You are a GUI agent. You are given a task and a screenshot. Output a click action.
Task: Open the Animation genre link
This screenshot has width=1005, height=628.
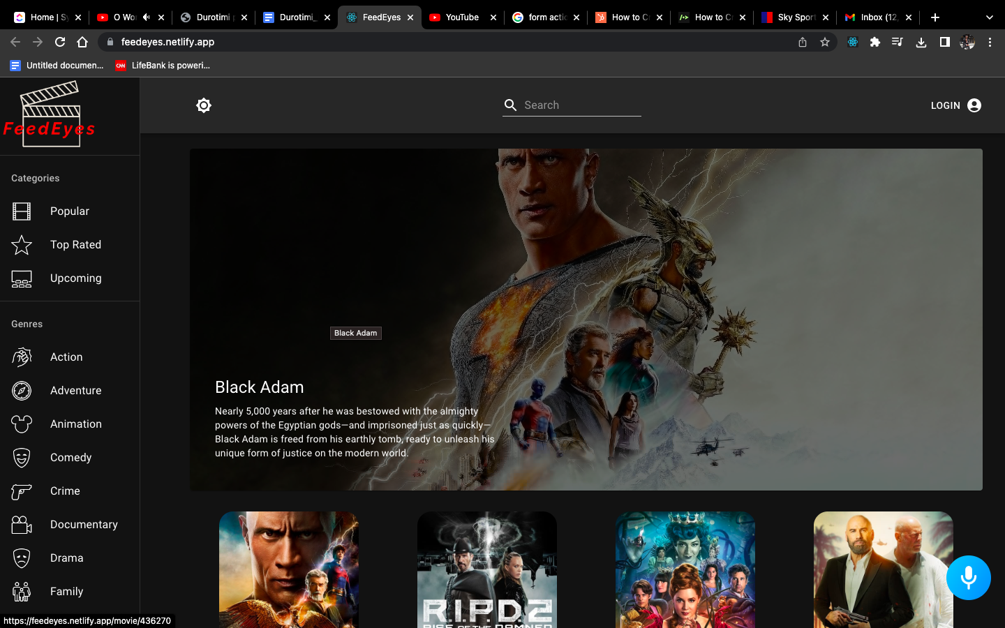pos(70,424)
